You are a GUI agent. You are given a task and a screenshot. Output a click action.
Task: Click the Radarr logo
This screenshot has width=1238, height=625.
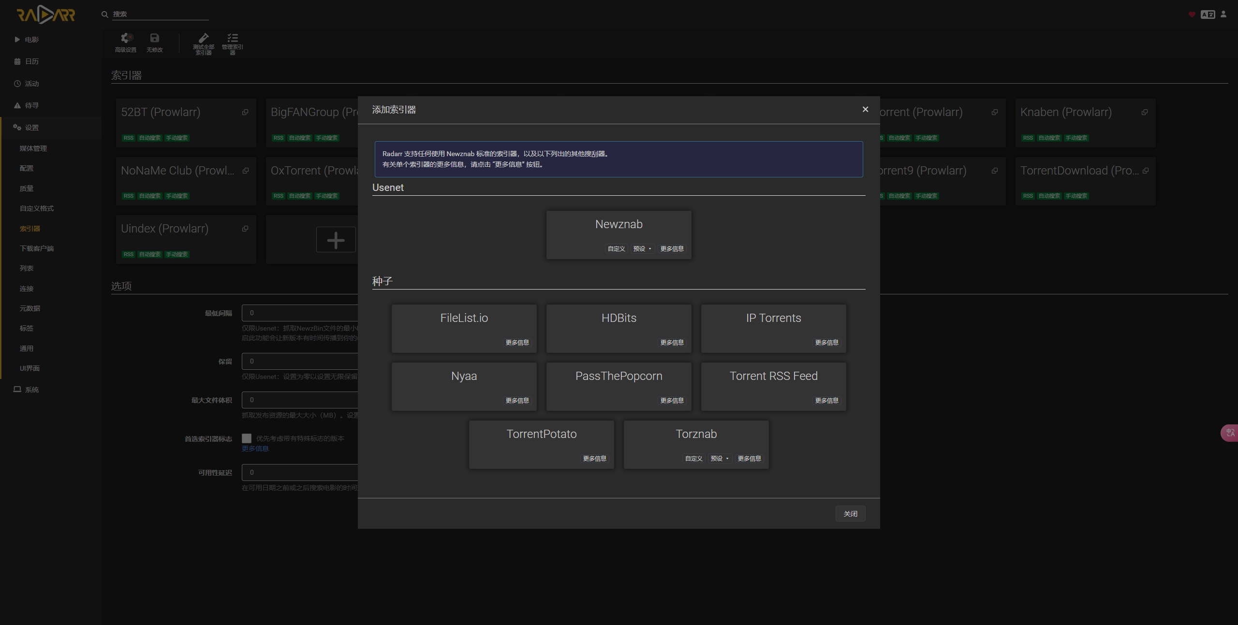point(46,15)
